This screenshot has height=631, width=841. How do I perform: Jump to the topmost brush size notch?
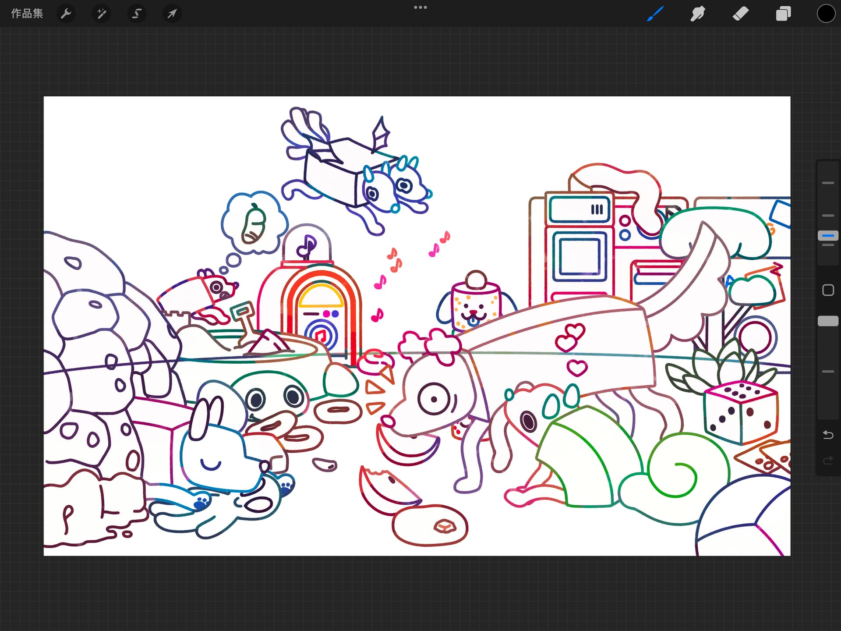point(828,183)
